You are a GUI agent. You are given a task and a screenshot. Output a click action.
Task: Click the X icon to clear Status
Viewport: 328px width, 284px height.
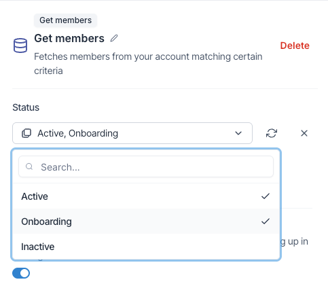click(304, 133)
